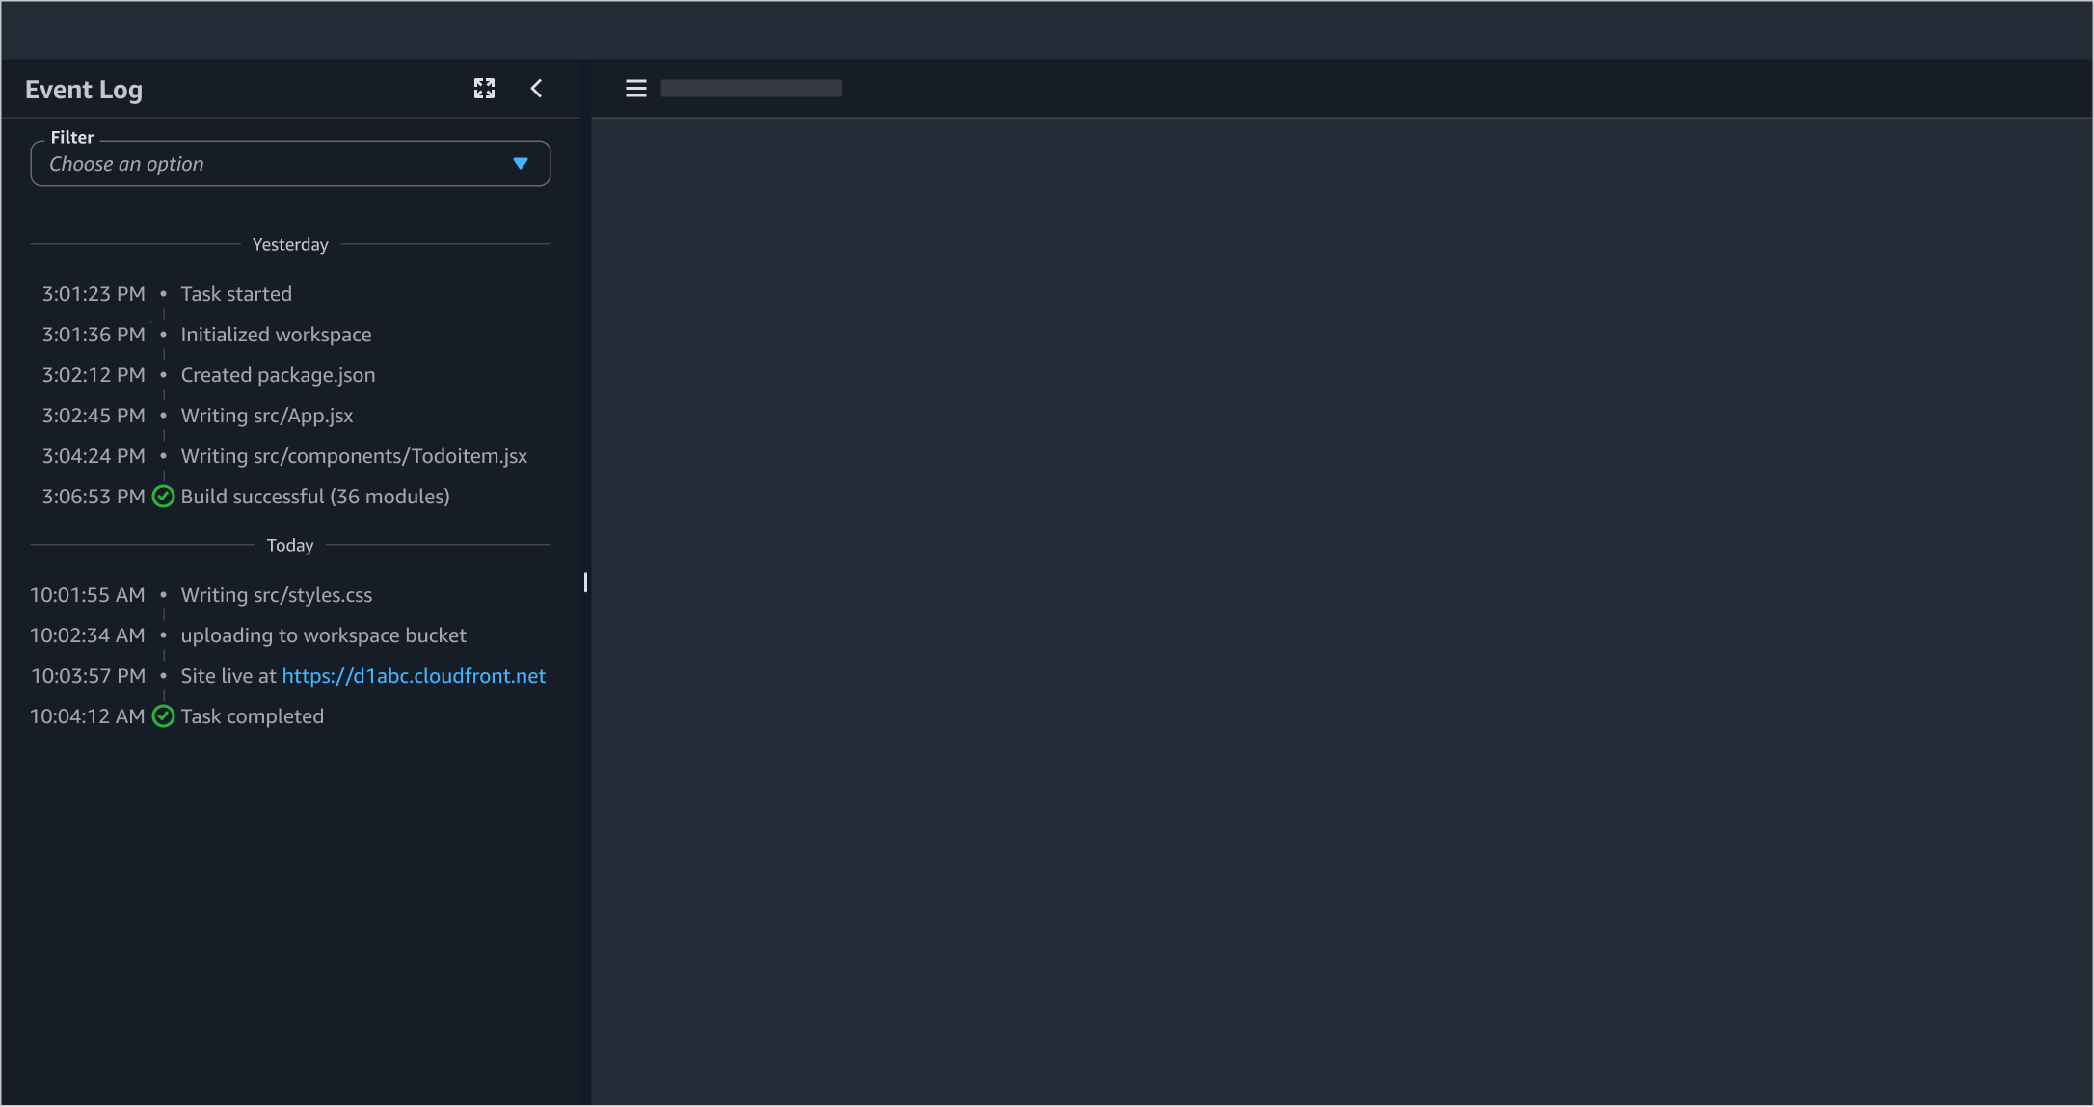Viewport: 2094px width, 1107px height.
Task: Select the 'Writing src/App.jsx' entry
Action: 267,416
